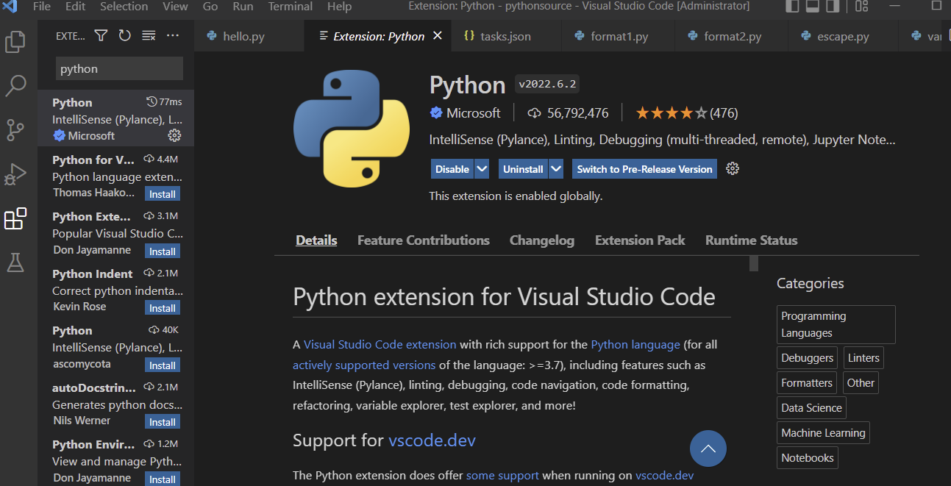Screen dimensions: 951x486
Task: Open the Terminal menu
Action: coord(291,7)
